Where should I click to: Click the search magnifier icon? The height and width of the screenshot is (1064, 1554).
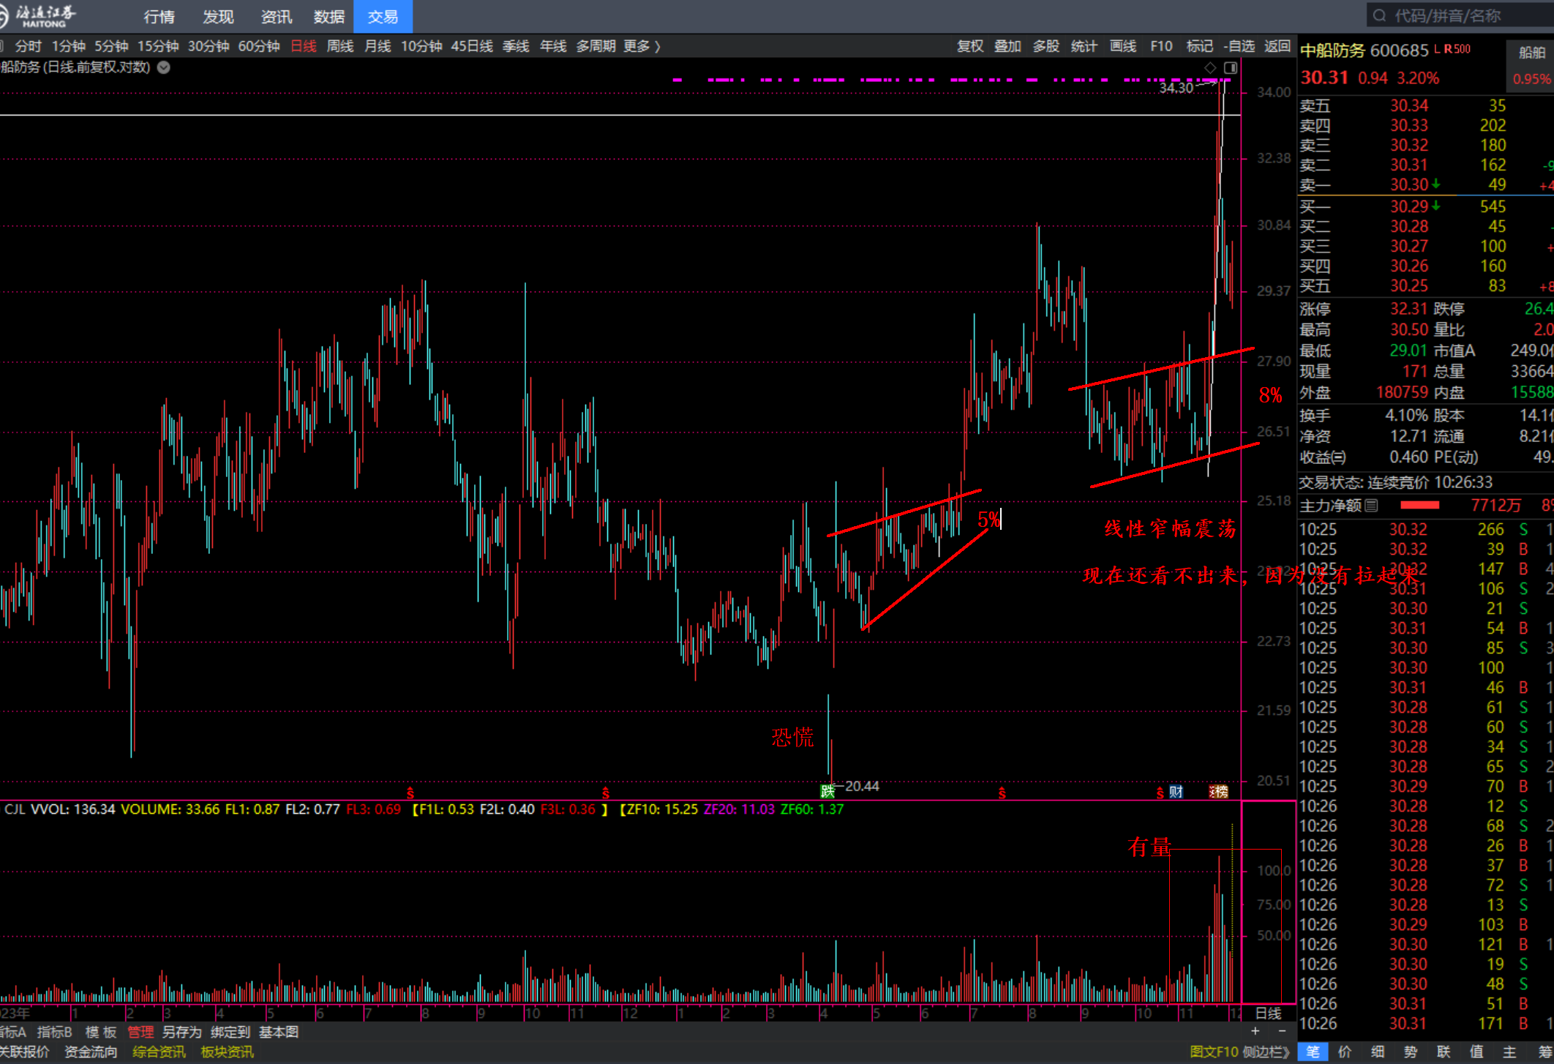coord(1379,15)
